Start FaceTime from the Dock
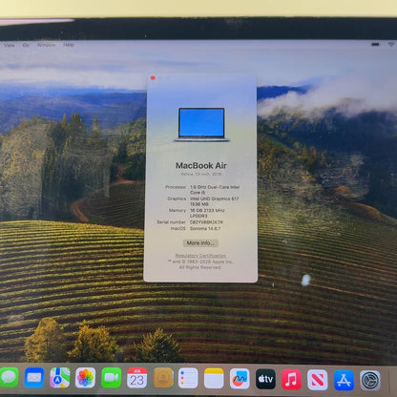The image size is (397, 397). [x=111, y=378]
